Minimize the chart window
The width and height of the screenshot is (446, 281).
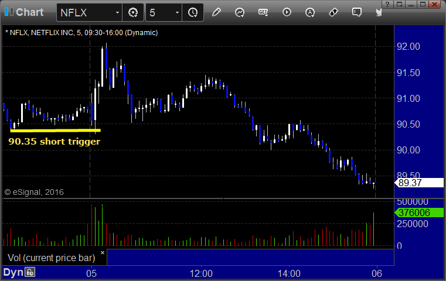[x=411, y=4]
